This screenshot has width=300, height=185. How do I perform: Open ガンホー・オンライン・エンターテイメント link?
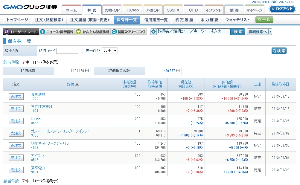coord(60,131)
